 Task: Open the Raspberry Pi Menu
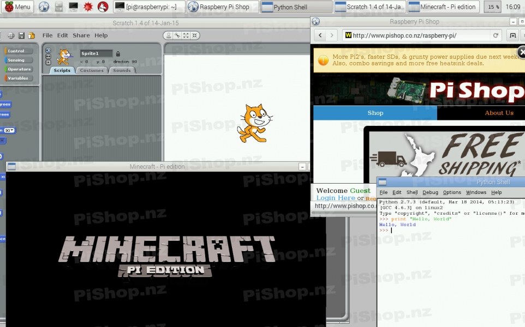point(16,7)
